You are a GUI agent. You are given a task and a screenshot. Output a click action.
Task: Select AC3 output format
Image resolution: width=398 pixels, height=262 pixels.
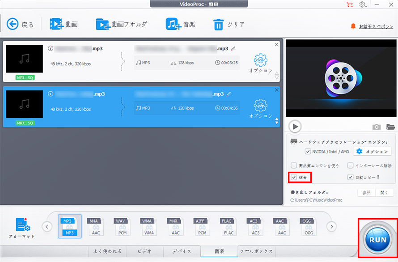255,226
